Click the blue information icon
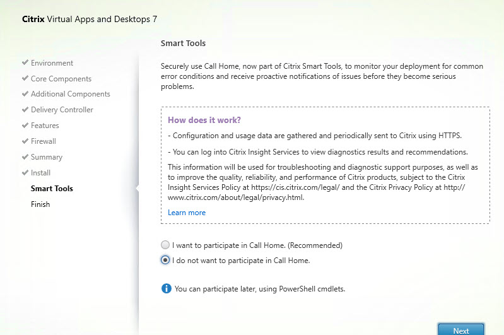The image size is (504, 335). (x=167, y=289)
